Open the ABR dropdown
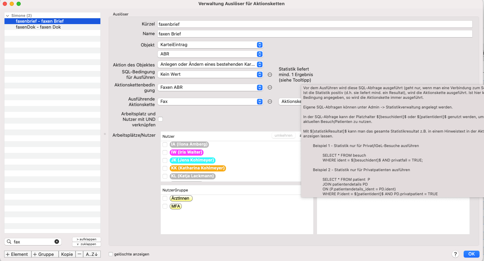The height and width of the screenshot is (261, 484). 210,54
